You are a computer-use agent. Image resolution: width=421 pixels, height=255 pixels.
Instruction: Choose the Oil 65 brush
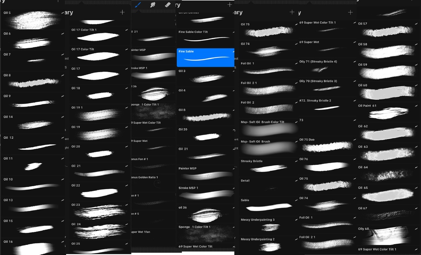[x=388, y=194]
